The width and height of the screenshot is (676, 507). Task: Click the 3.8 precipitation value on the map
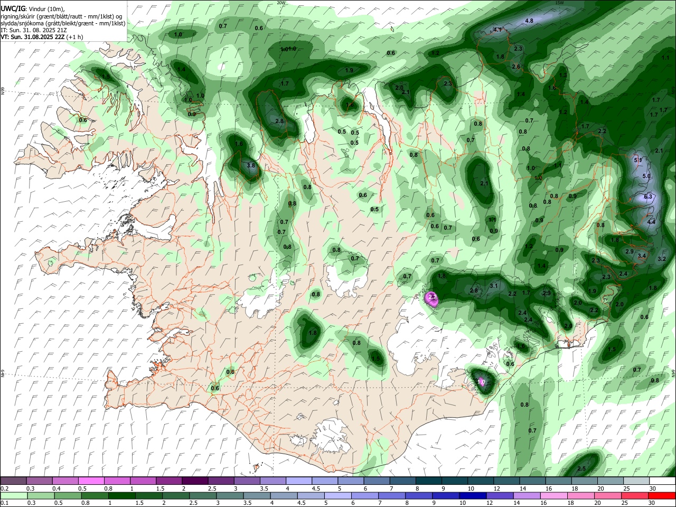pos(251,165)
